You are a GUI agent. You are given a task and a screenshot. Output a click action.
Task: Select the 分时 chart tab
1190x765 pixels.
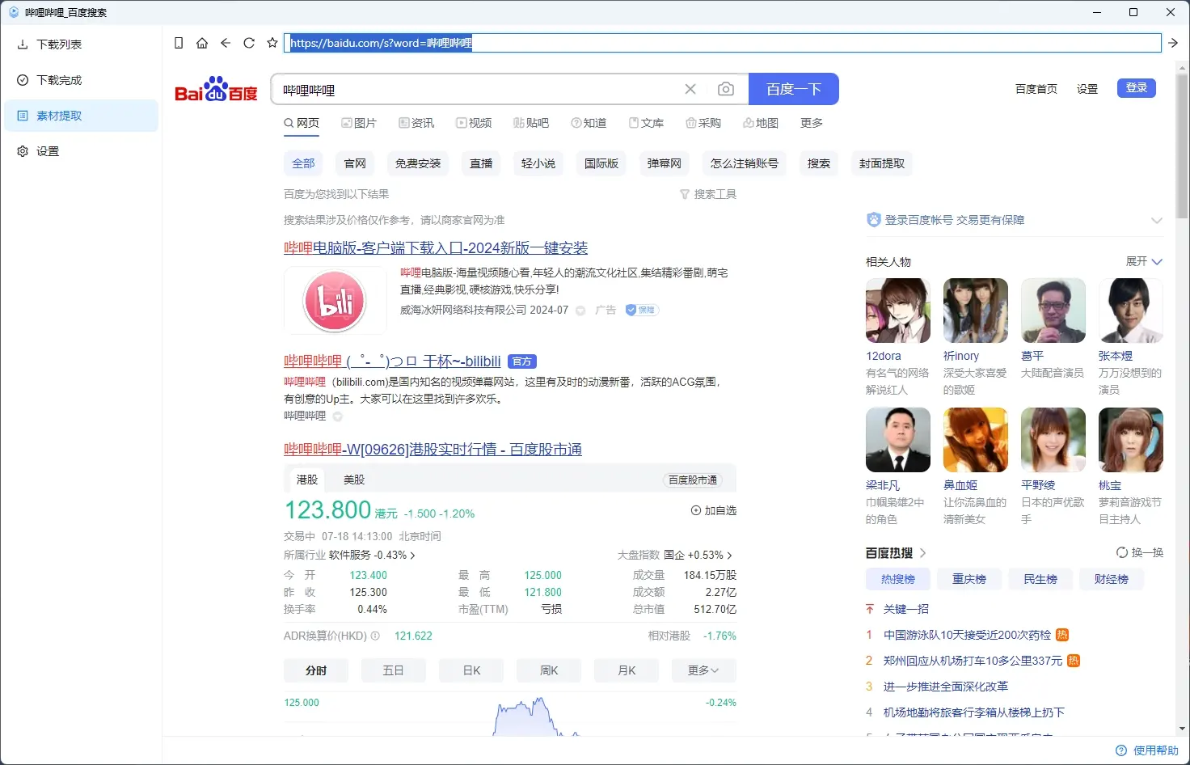(316, 670)
